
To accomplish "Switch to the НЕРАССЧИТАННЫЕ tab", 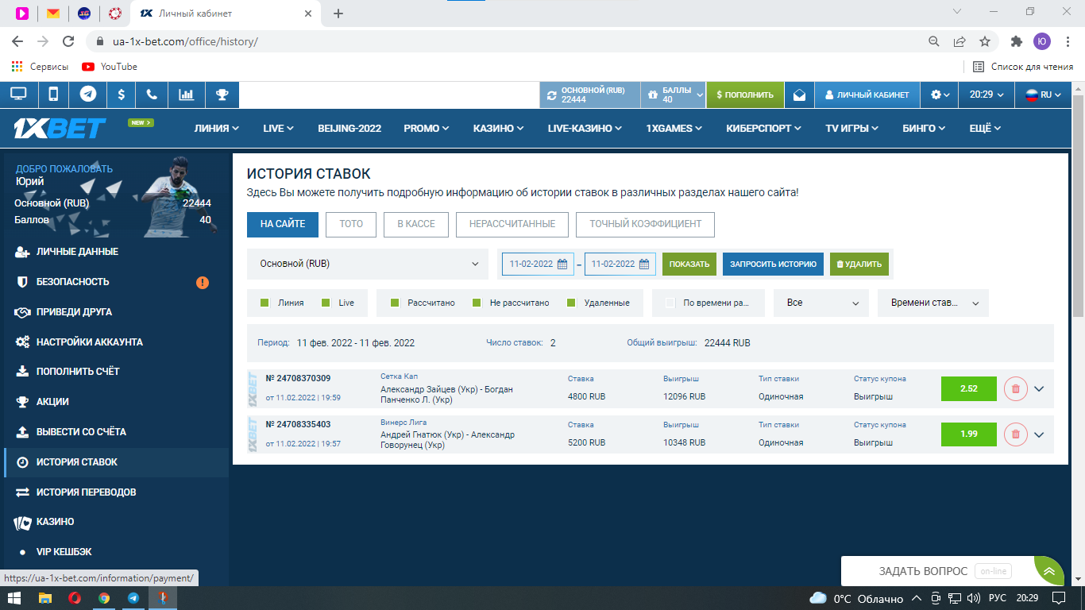I will tap(512, 224).
